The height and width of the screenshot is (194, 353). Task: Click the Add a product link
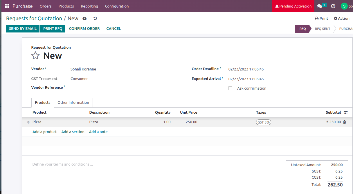click(x=45, y=132)
